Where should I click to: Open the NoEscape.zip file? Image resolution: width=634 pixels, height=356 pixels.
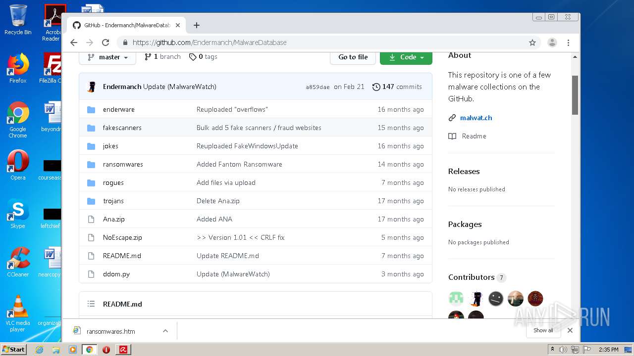(122, 237)
